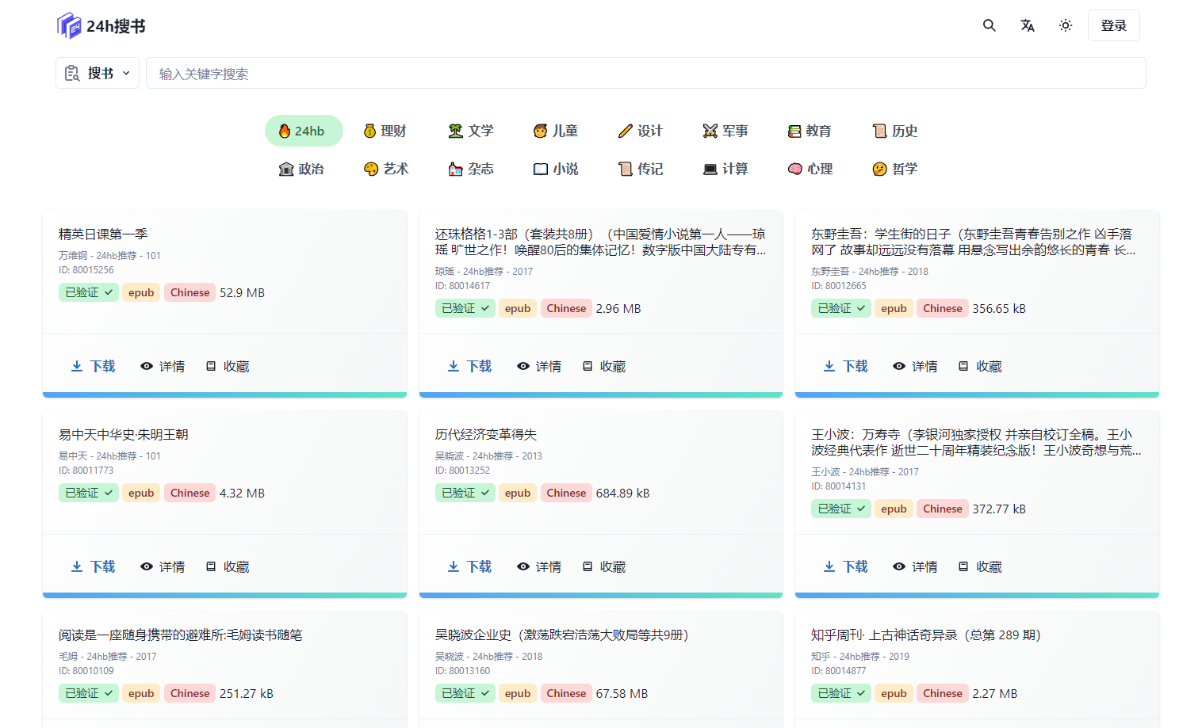
Task: Open the 计算 category
Action: 725,169
